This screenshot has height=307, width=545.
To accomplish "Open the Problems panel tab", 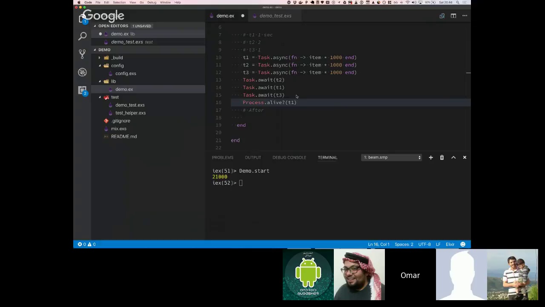I will (223, 157).
